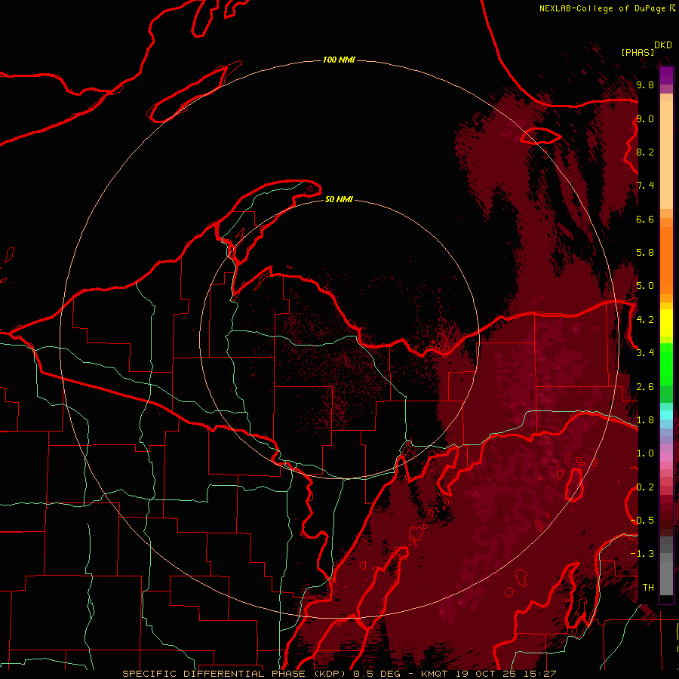Click the 7.4 scale value

point(645,186)
